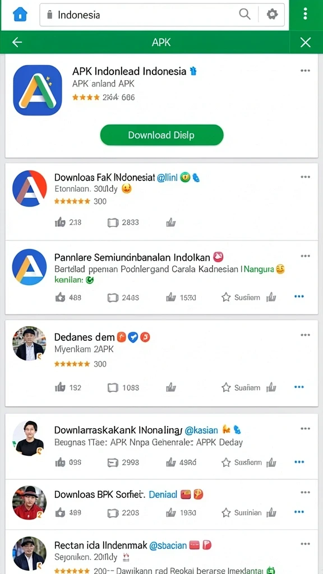The height and width of the screenshot is (574, 323).
Task: Click the APK Indonlead Indonesia title
Action: coord(130,71)
